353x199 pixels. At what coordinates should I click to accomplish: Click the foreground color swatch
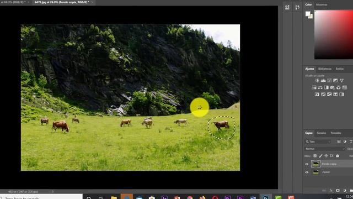[x=308, y=14]
